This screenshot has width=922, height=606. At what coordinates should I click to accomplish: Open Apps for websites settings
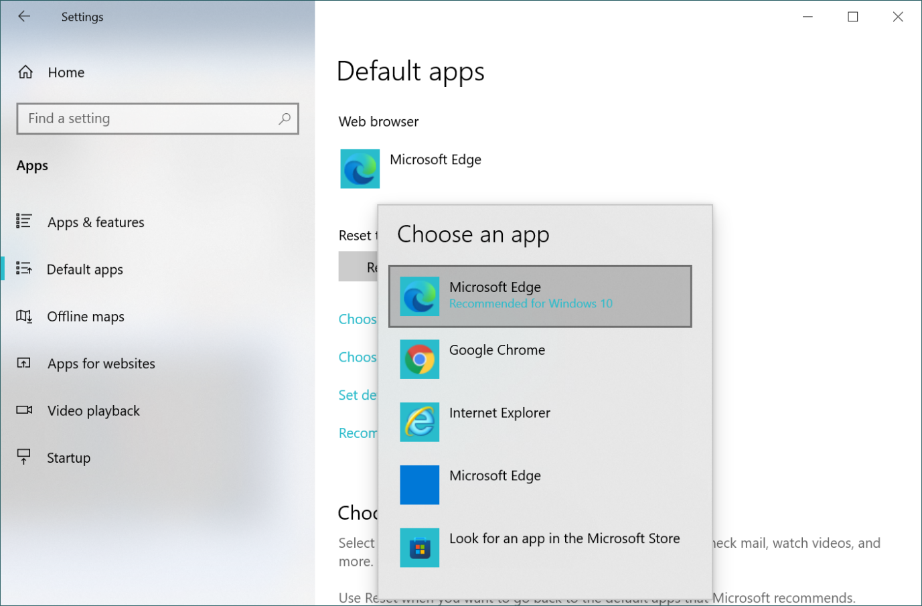coord(157,364)
